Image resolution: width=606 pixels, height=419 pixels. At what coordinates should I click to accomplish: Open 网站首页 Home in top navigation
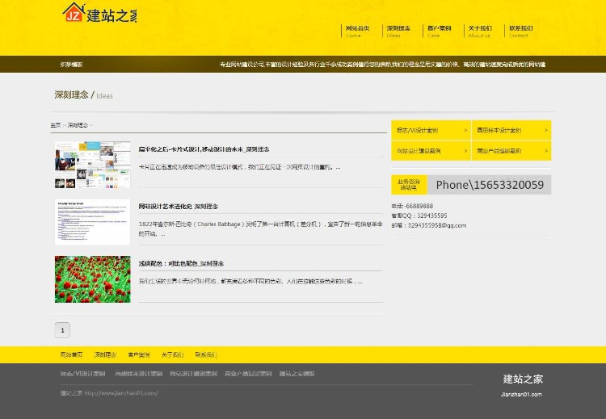pyautogui.click(x=357, y=31)
